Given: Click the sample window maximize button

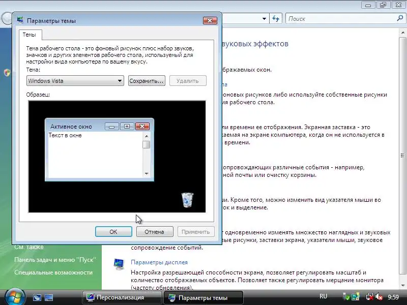Looking at the screenshot, I should (x=127, y=126).
